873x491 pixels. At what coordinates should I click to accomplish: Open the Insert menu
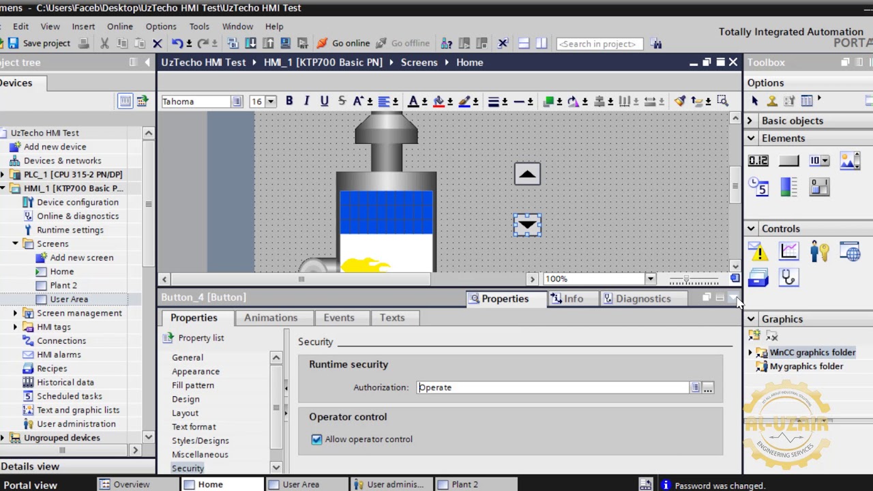[83, 27]
